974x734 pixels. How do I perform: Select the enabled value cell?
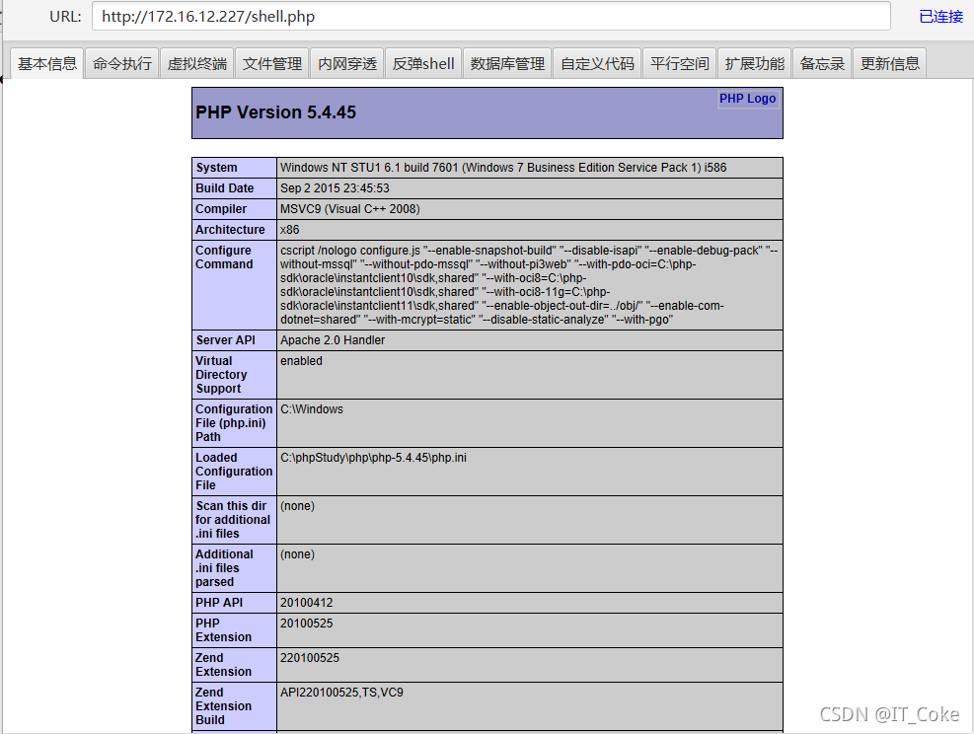pos(529,375)
